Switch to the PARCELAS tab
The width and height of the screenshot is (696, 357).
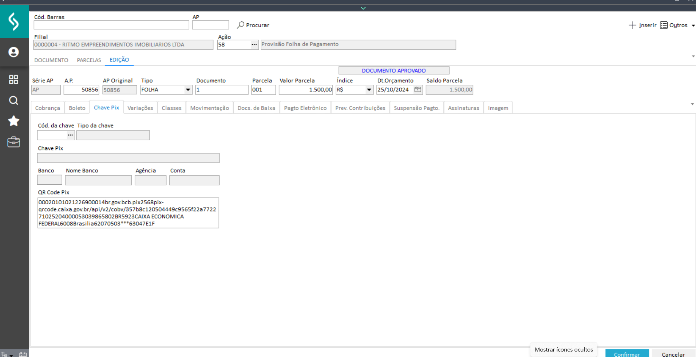(89, 60)
